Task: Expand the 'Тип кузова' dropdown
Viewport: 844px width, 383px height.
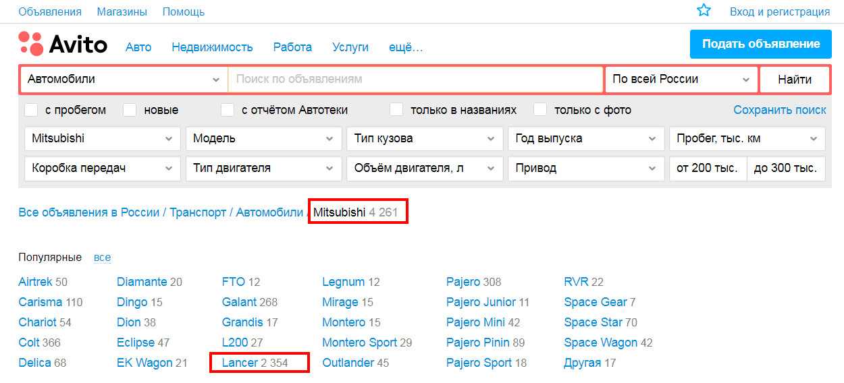Action: pyautogui.click(x=425, y=139)
